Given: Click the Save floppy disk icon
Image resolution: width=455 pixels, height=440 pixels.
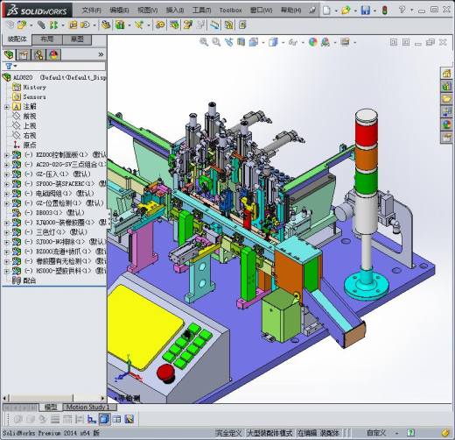Looking at the screenshot, I should 365,11.
